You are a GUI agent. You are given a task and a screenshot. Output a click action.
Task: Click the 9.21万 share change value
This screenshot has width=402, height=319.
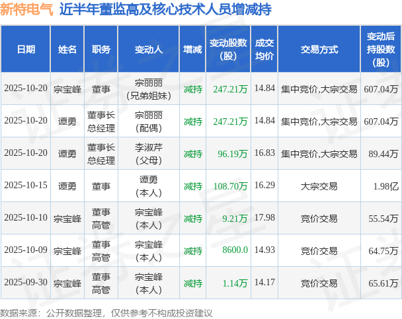(235, 219)
